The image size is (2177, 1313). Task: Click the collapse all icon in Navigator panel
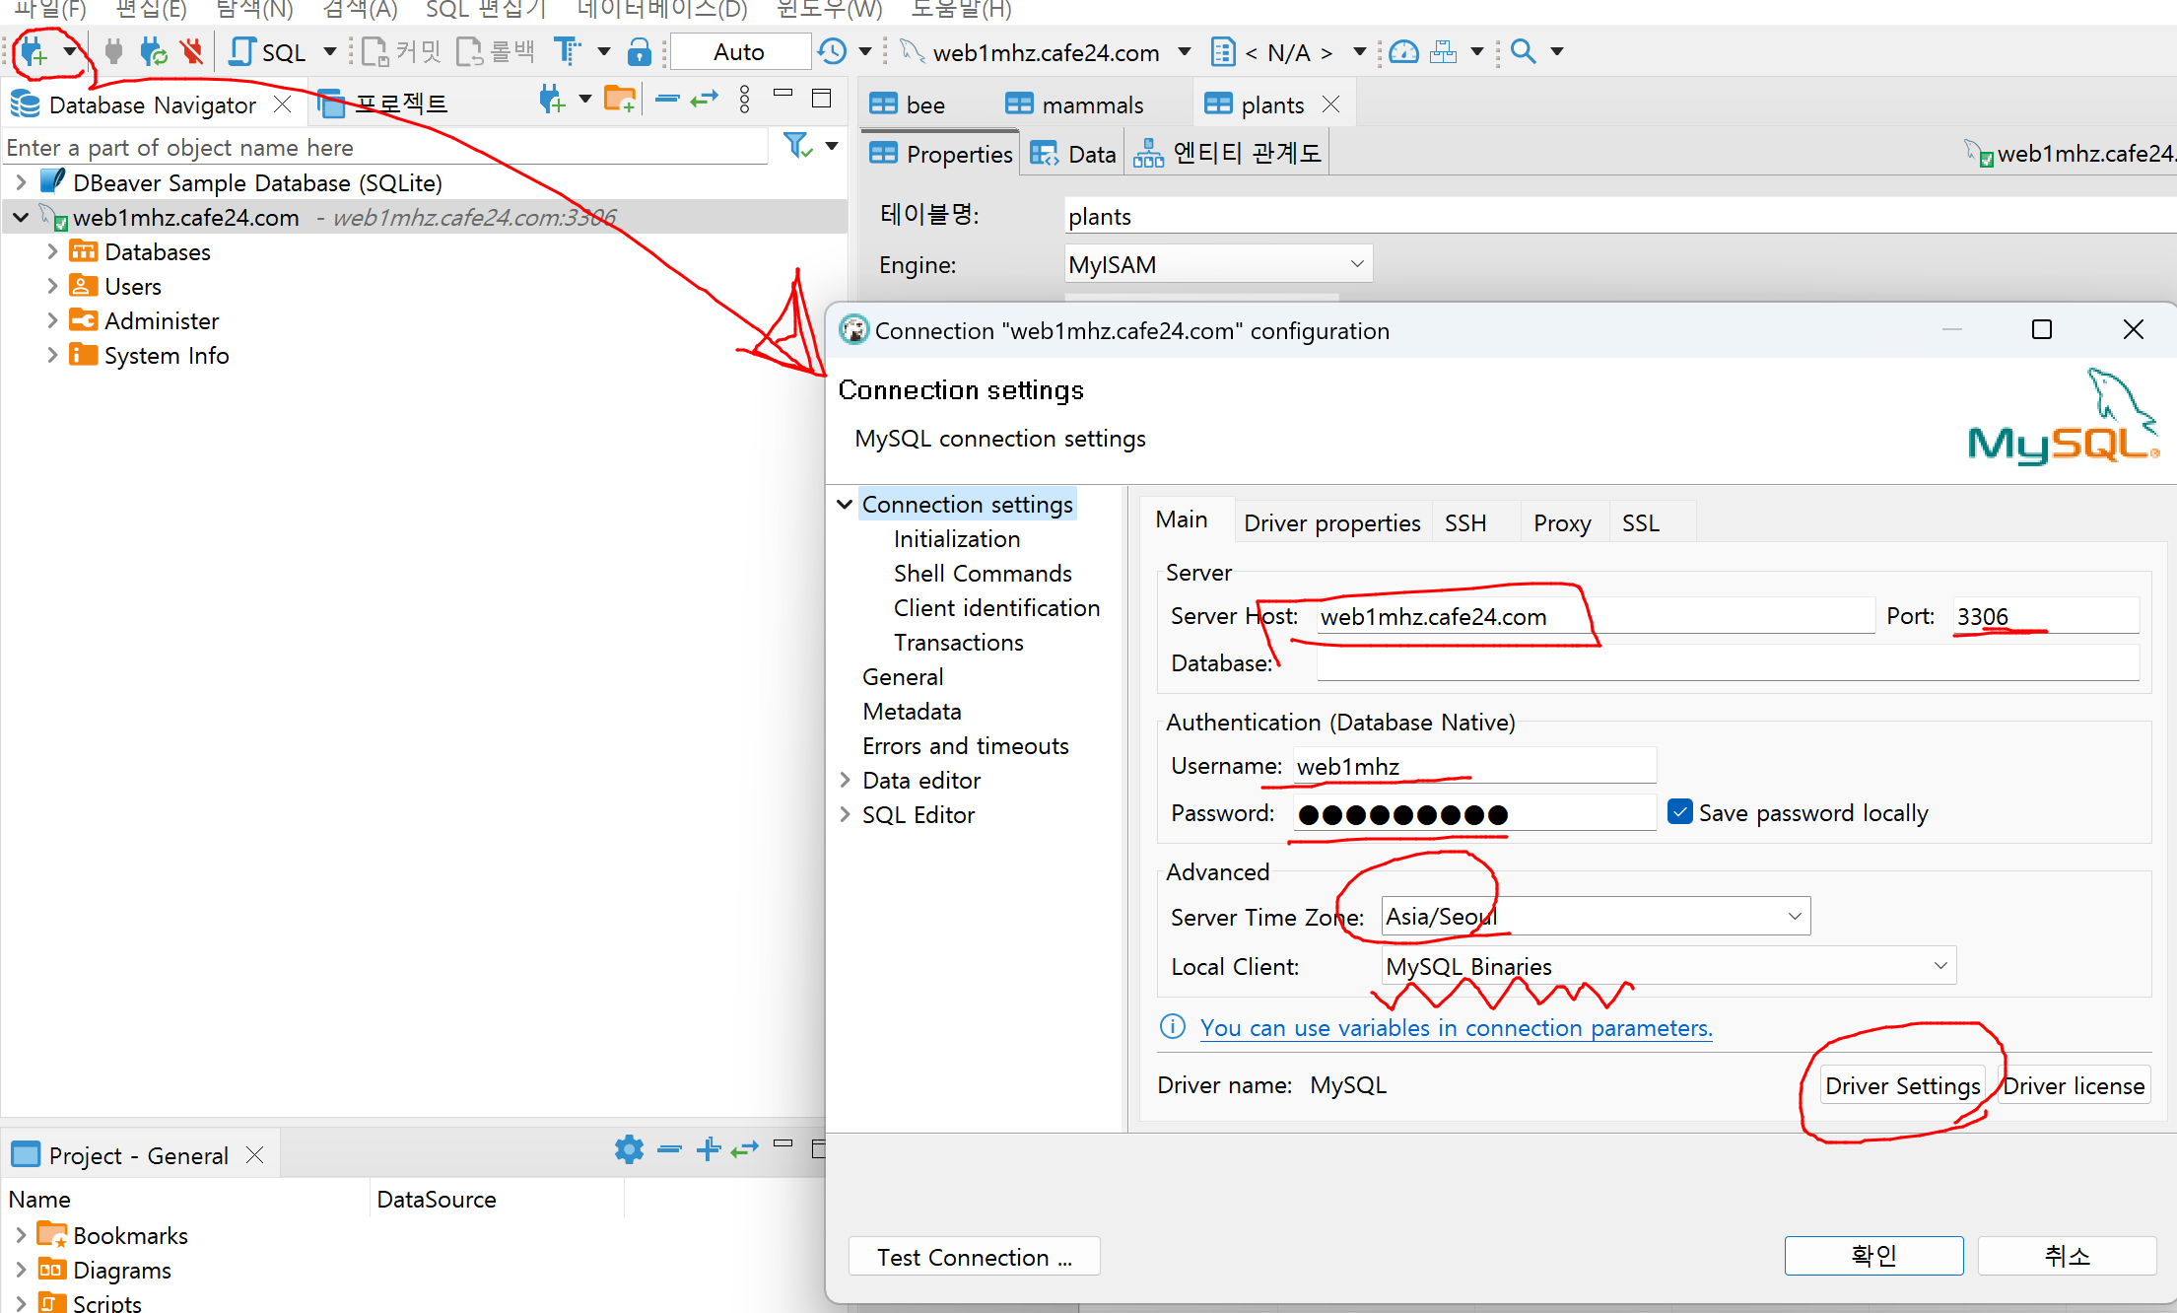(x=667, y=99)
